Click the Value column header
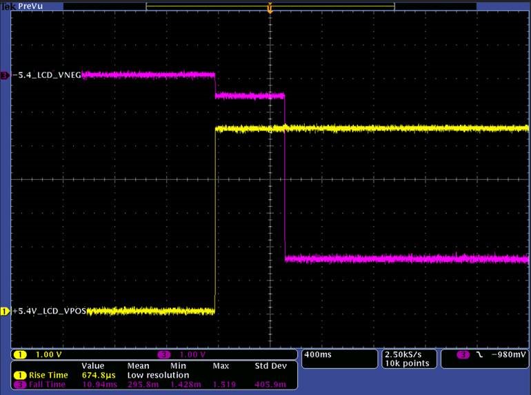This screenshot has height=395, width=531. click(x=93, y=366)
